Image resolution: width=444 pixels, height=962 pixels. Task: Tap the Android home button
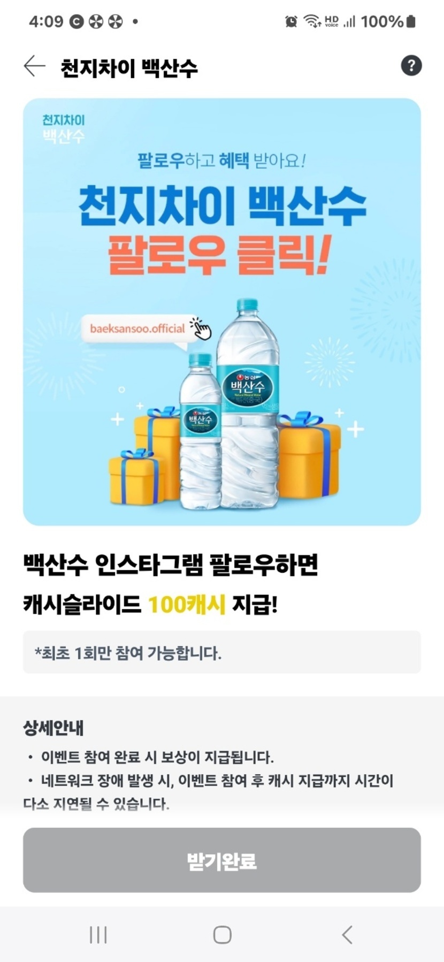point(222,935)
